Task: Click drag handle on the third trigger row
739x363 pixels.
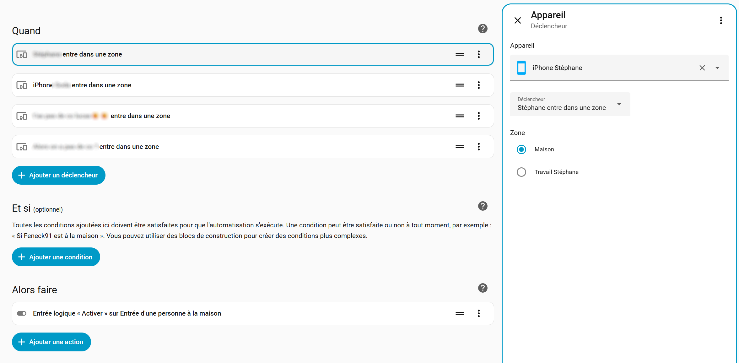Action: [x=460, y=116]
